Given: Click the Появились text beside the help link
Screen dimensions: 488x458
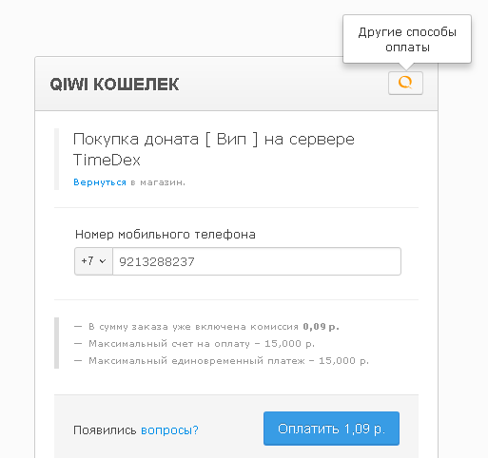Looking at the screenshot, I should tap(105, 430).
